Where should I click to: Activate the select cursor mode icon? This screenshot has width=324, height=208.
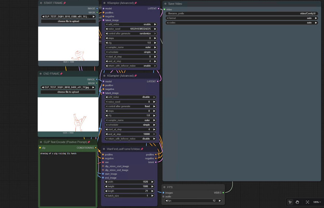pos(290,202)
